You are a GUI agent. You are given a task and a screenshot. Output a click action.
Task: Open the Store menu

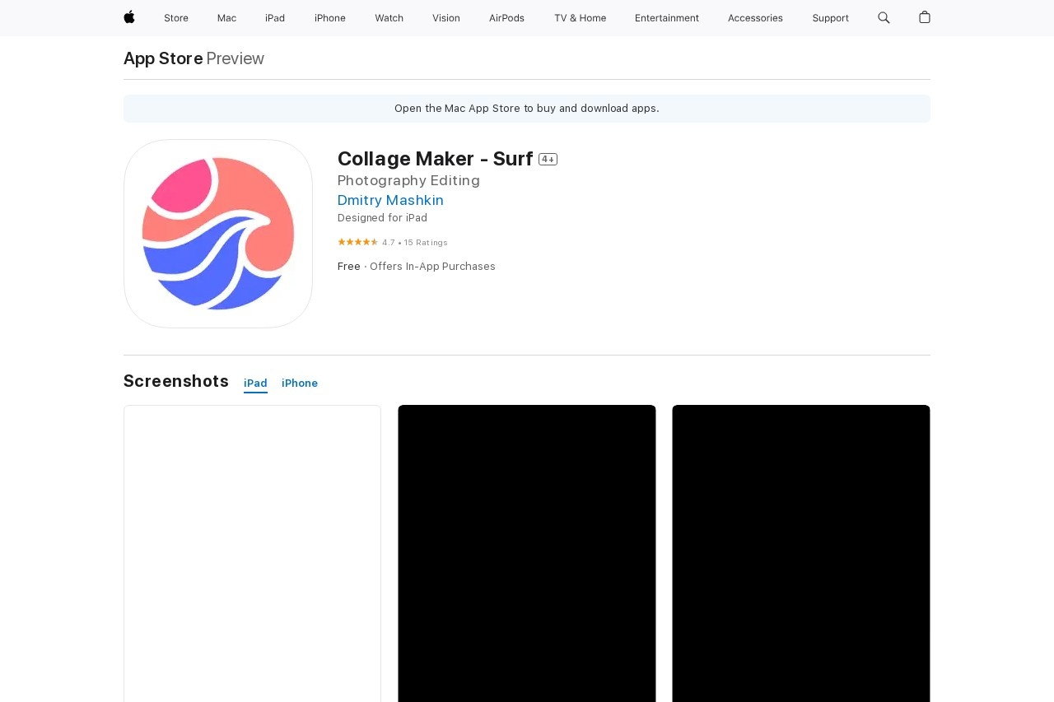tap(176, 18)
